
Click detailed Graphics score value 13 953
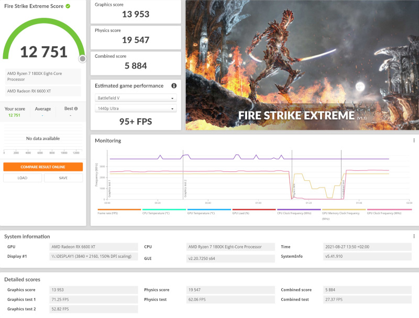94,290
